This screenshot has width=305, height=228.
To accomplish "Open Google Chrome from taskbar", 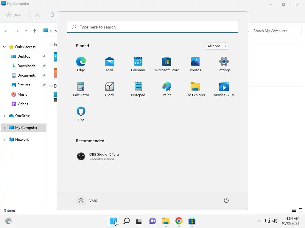I will click(x=179, y=221).
